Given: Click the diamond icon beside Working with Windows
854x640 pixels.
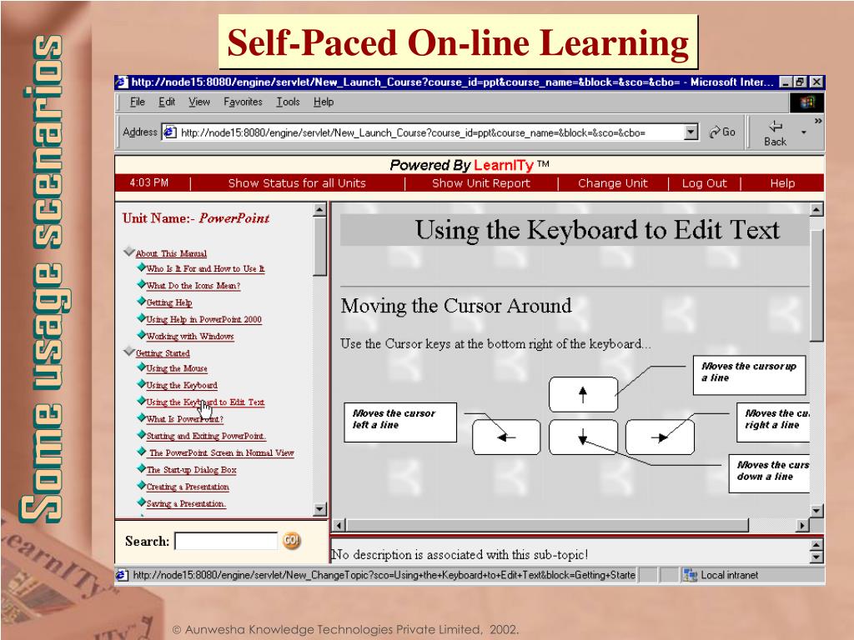Looking at the screenshot, I should (141, 335).
